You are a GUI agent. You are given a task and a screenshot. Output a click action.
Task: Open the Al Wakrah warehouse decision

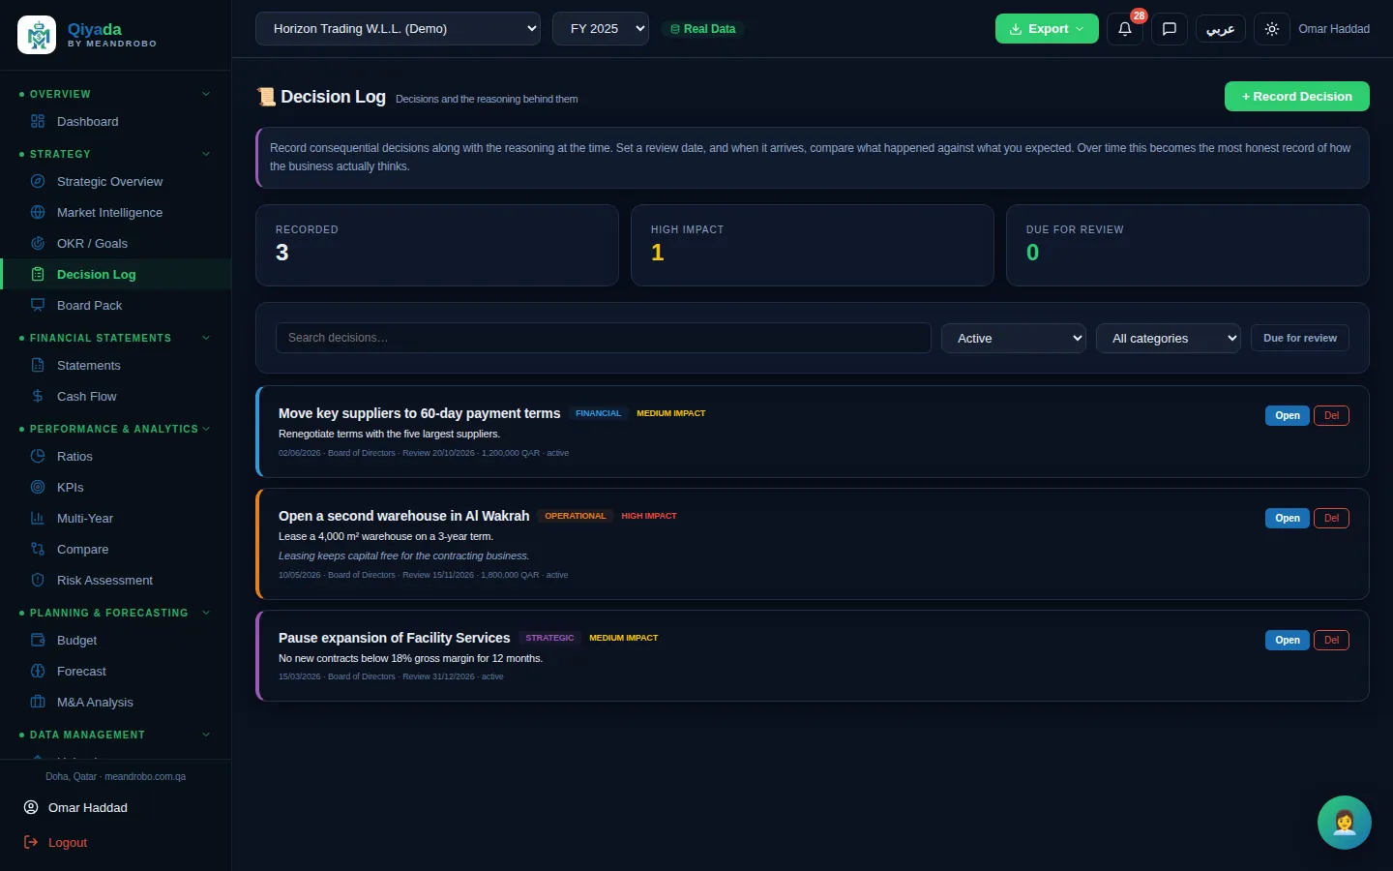(x=1287, y=518)
